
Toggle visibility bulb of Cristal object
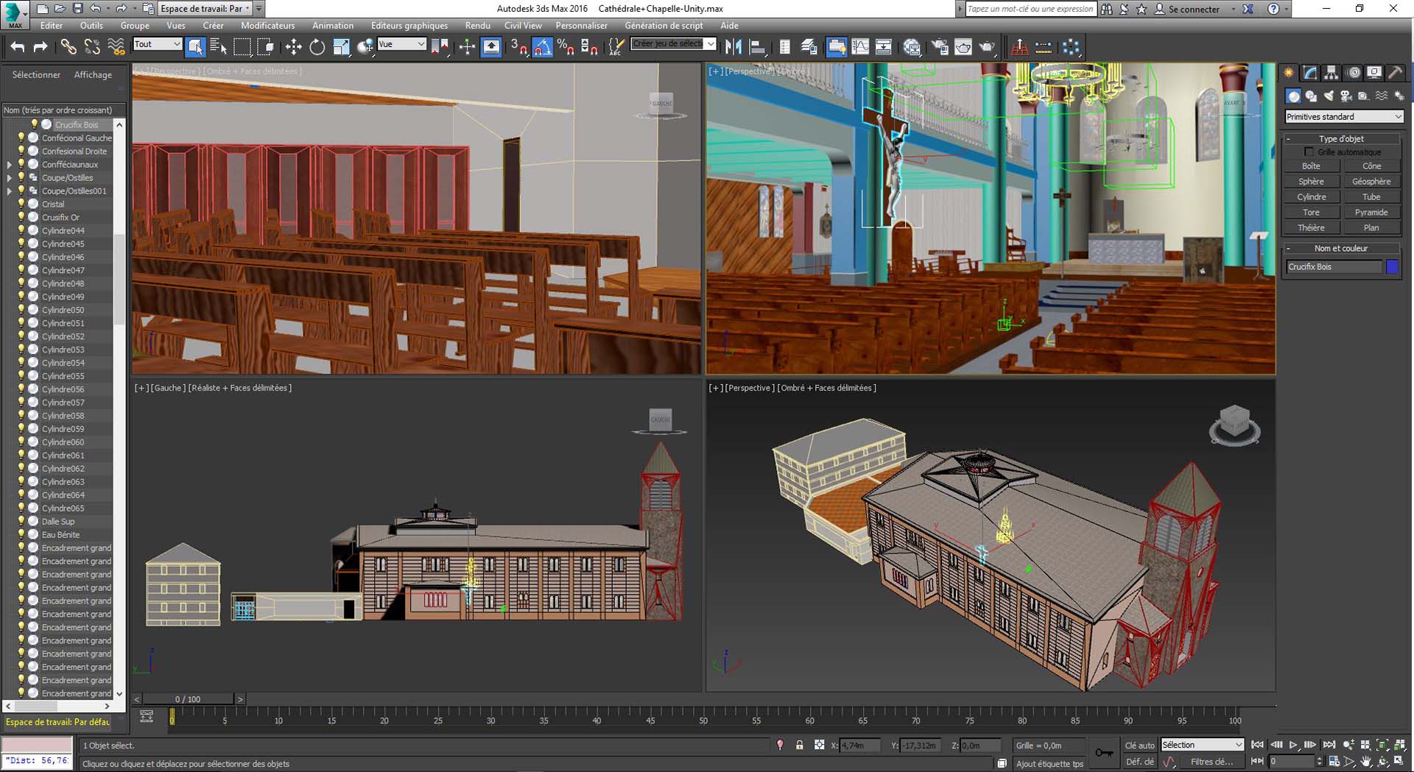(x=21, y=204)
